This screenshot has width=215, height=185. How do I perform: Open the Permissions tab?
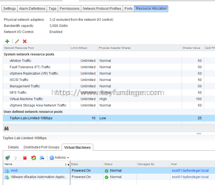70,9
